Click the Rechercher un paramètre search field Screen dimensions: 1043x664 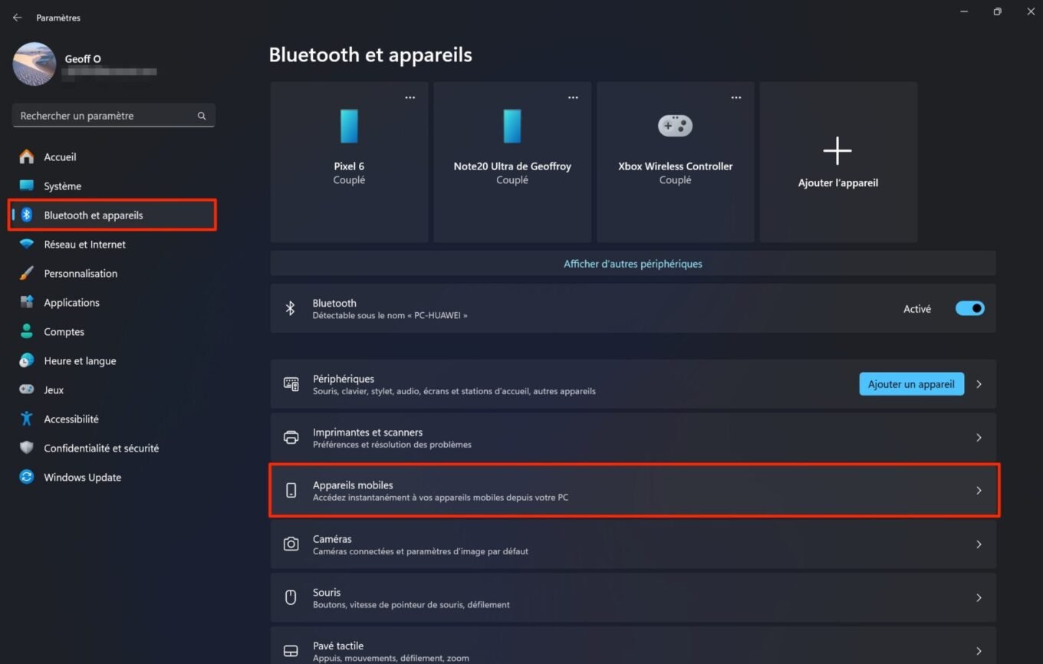pyautogui.click(x=114, y=116)
